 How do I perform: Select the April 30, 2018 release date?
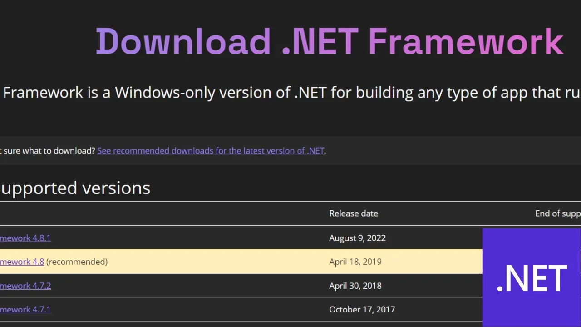pyautogui.click(x=355, y=286)
